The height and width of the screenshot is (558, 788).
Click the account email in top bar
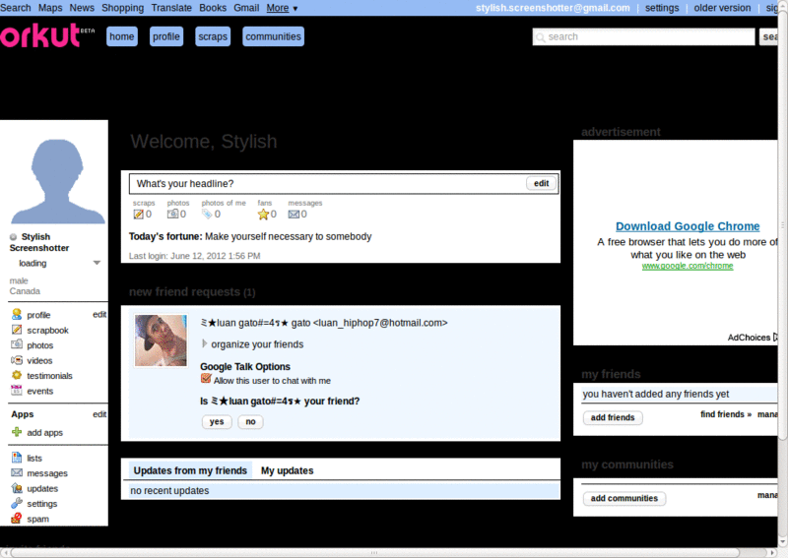553,8
